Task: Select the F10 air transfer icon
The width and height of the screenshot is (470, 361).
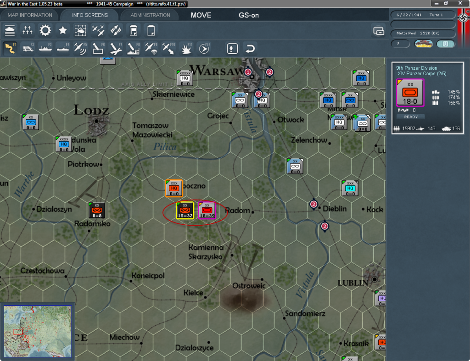Action: click(168, 48)
